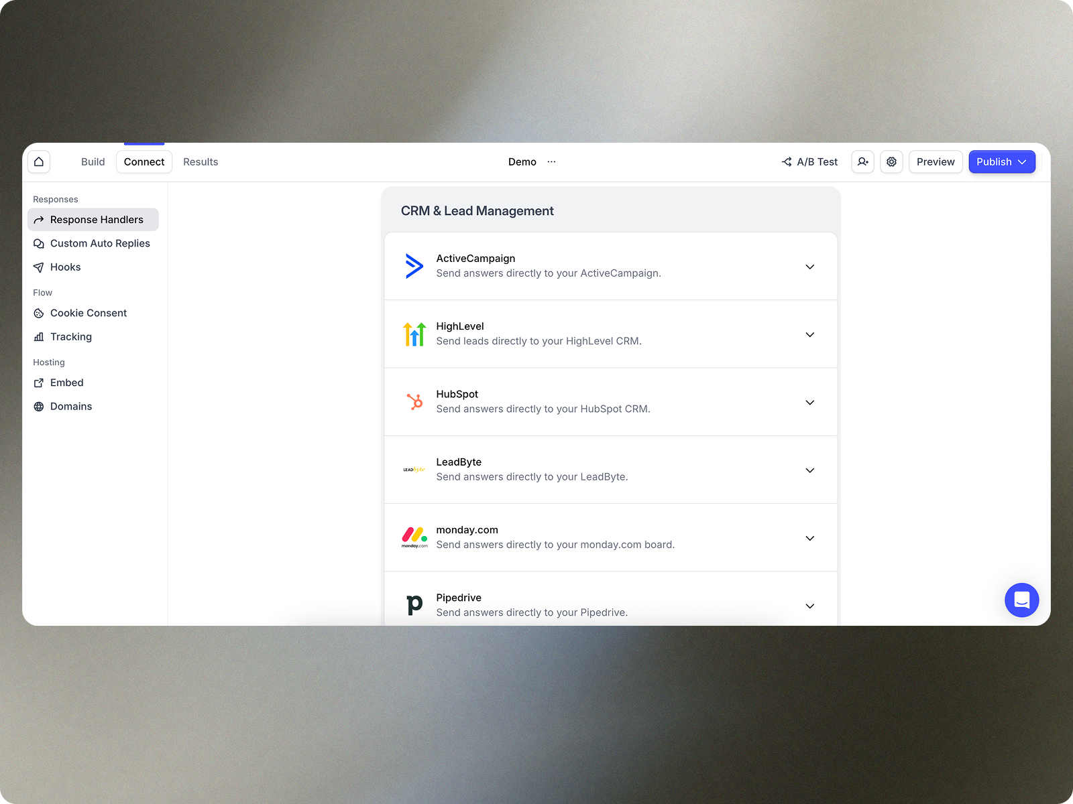Click the Pipedrive logo icon
The width and height of the screenshot is (1073, 804).
click(414, 605)
